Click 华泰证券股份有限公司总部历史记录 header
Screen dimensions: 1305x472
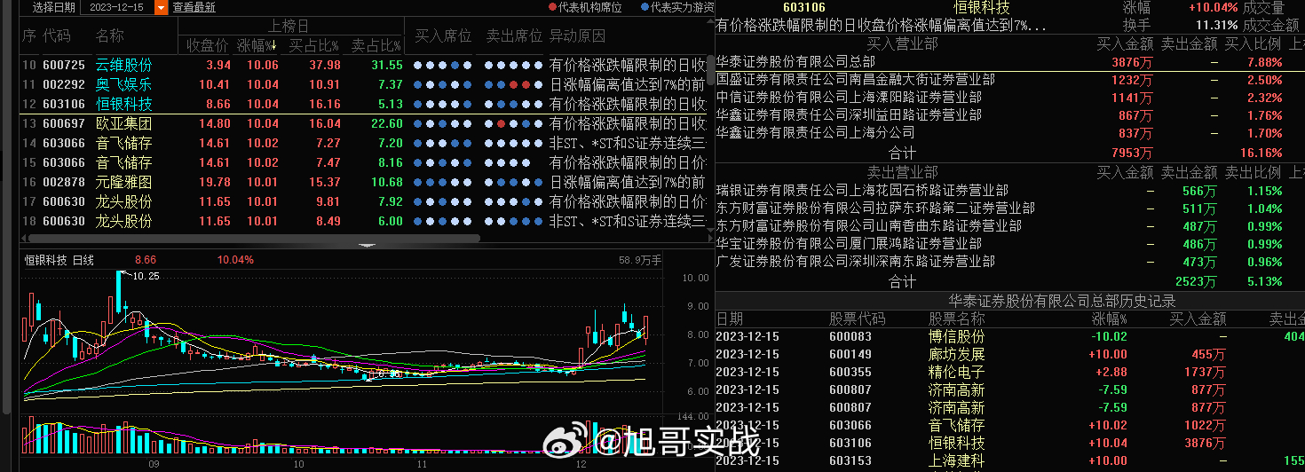coord(1062,300)
